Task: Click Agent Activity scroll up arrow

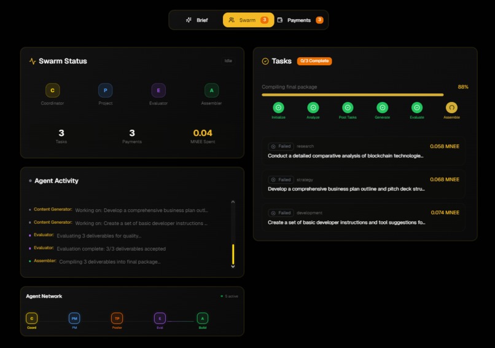Action: [233, 202]
